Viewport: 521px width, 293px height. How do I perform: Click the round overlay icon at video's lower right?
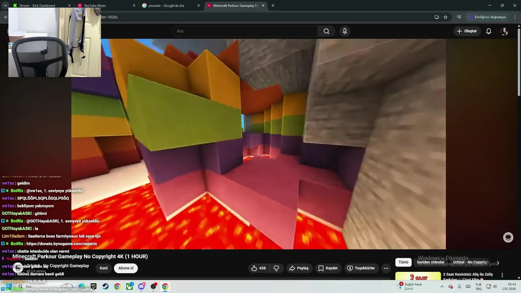click(508, 238)
